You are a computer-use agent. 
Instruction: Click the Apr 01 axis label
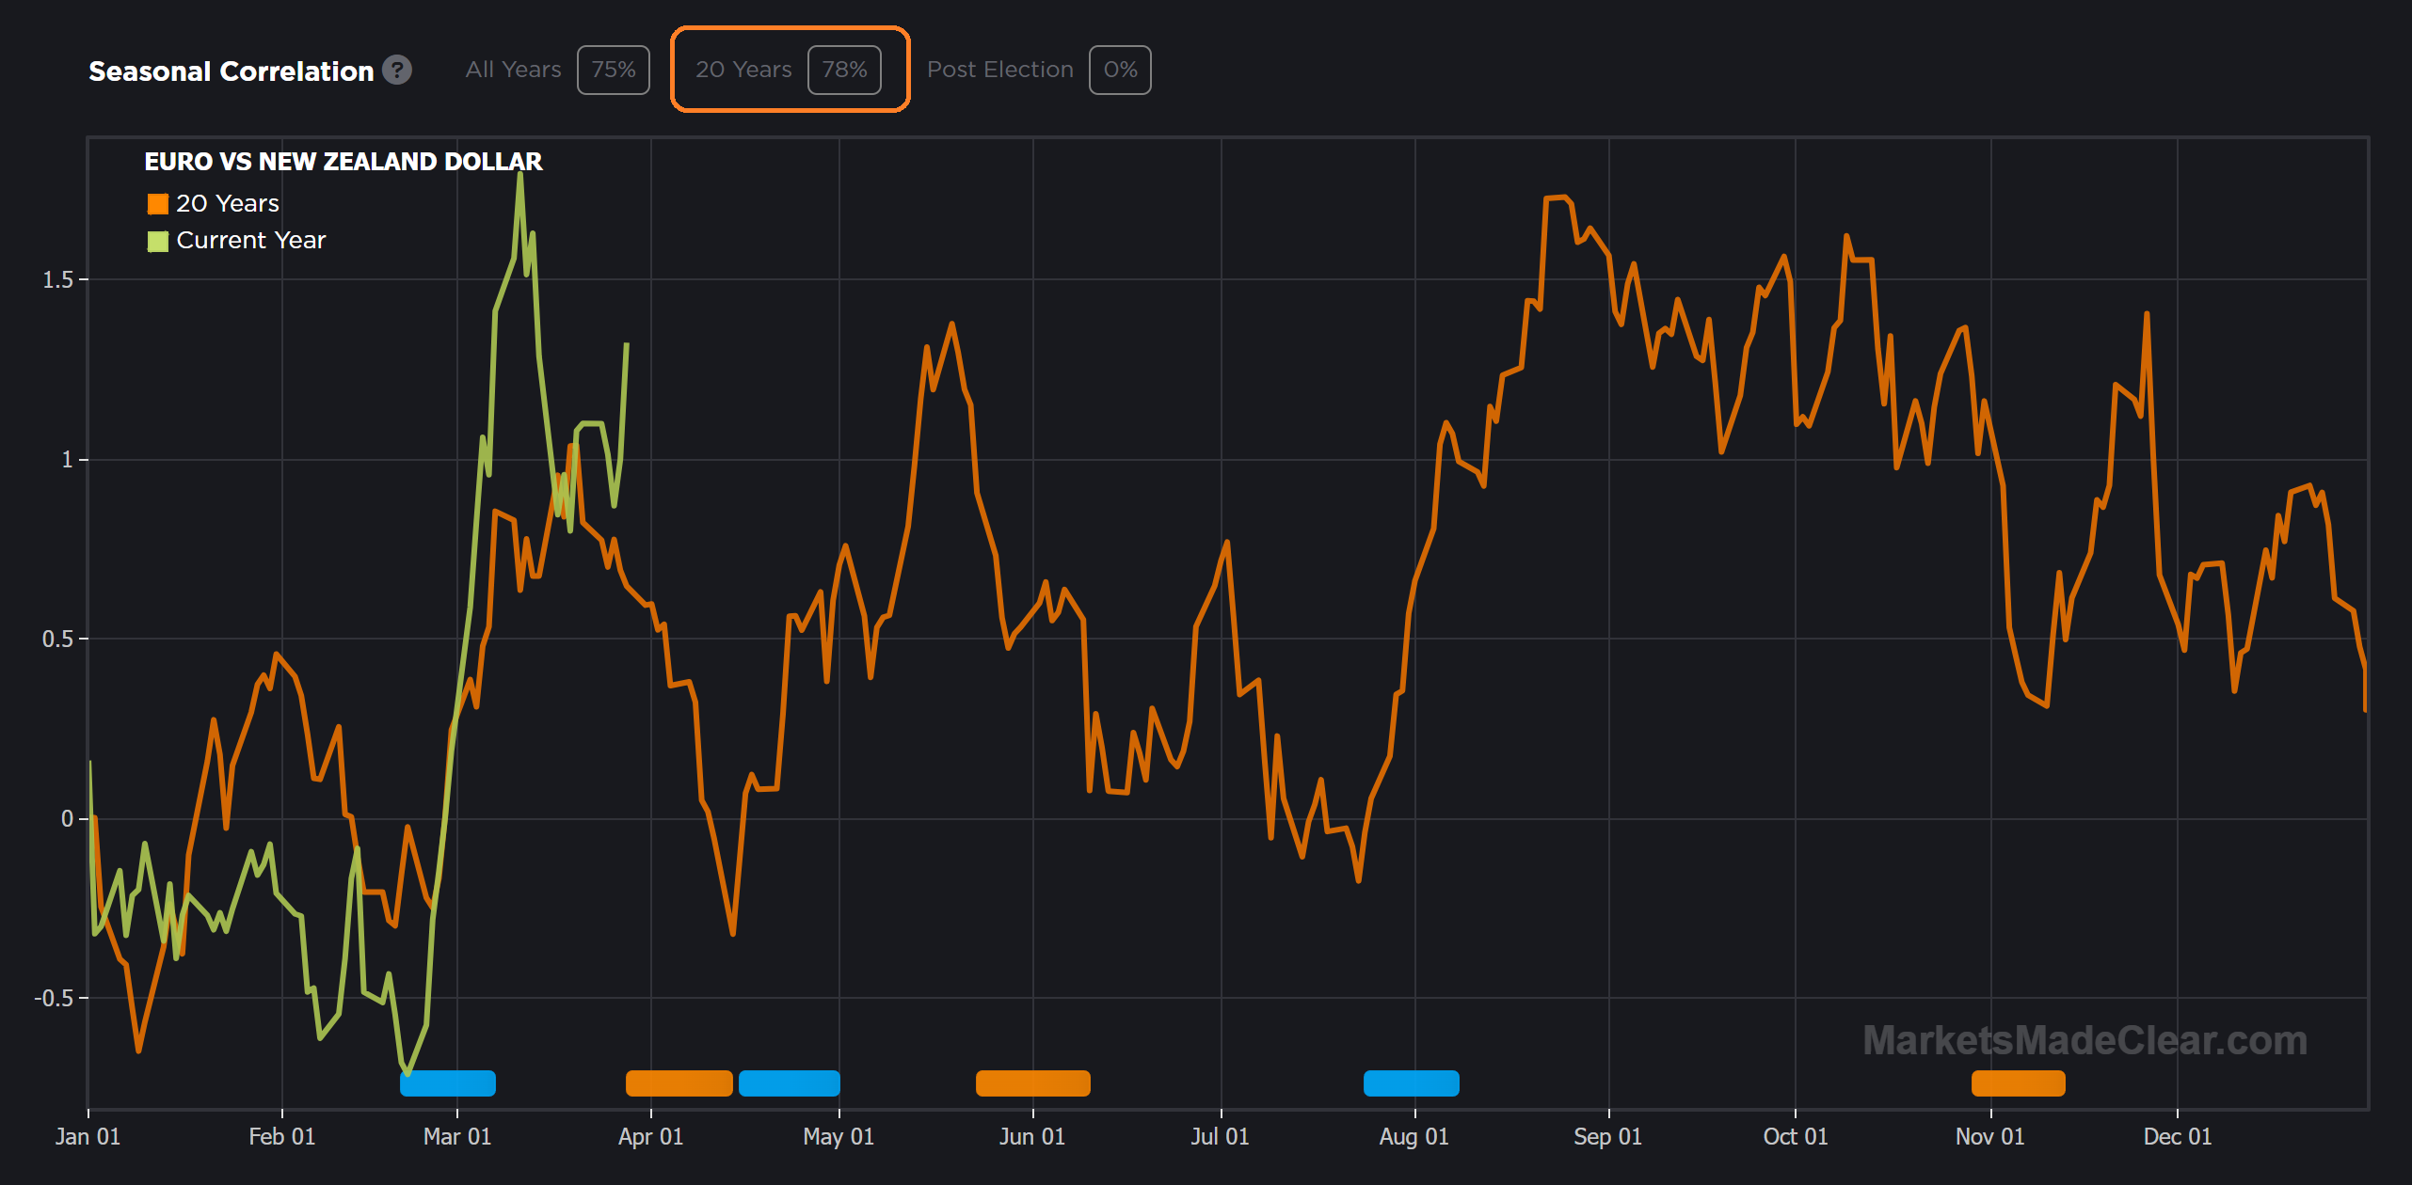[x=650, y=1136]
